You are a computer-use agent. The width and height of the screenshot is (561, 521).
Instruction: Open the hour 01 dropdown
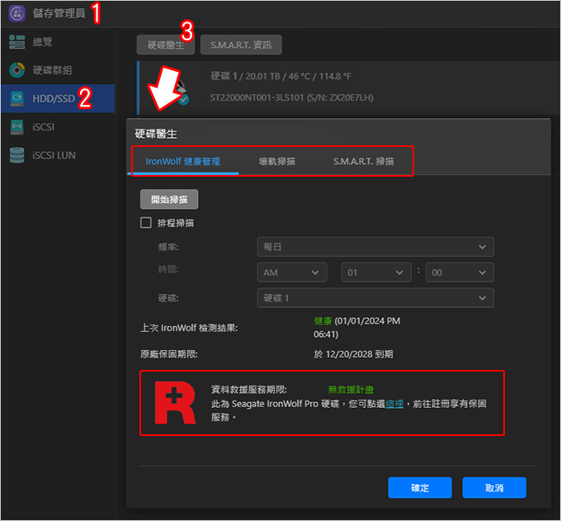point(376,272)
